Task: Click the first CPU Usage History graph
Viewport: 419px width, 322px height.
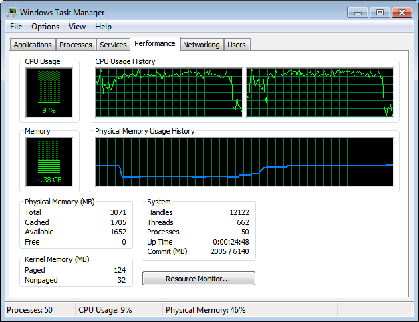Action: point(168,92)
